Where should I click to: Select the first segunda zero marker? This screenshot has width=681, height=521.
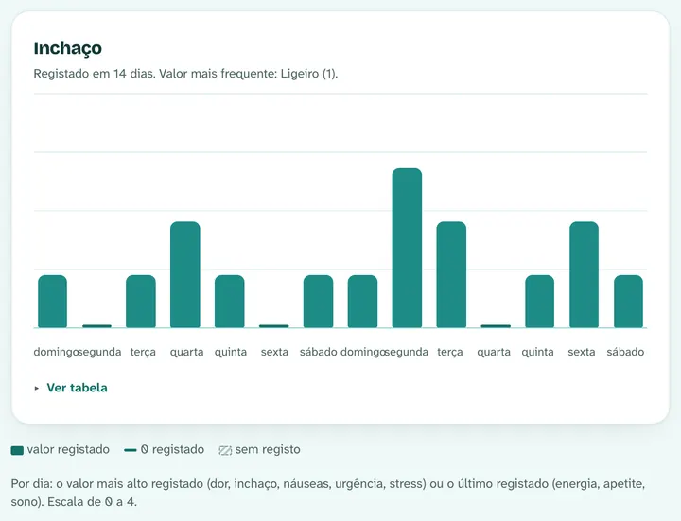pos(96,326)
